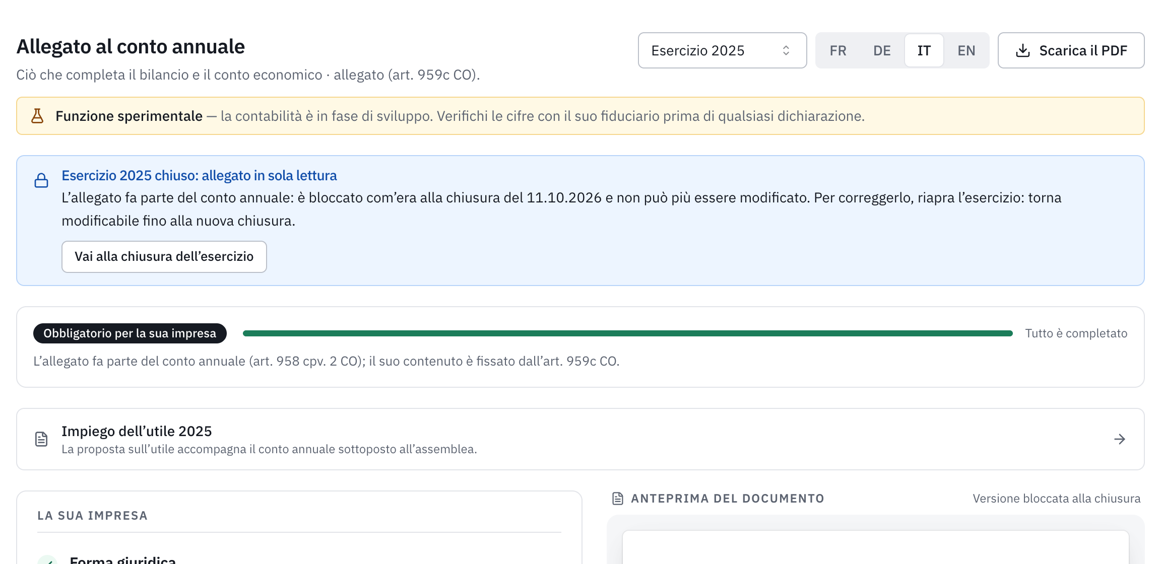This screenshot has width=1161, height=564.
Task: Switch language to DE
Action: tap(882, 50)
